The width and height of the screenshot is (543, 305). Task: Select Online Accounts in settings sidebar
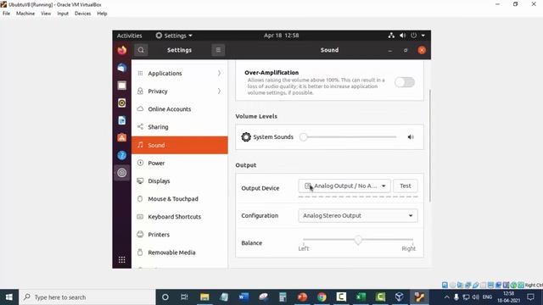180,109
